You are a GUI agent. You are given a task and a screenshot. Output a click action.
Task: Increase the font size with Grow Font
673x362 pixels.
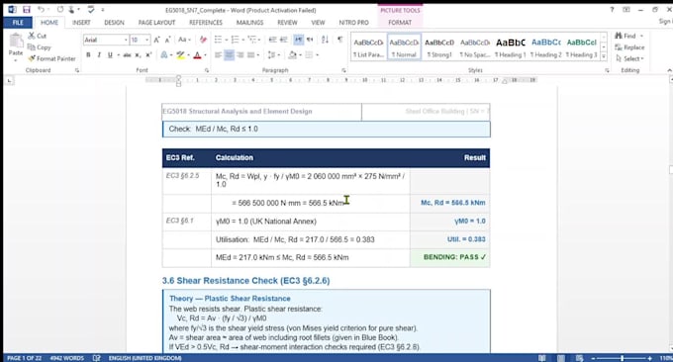coord(156,40)
